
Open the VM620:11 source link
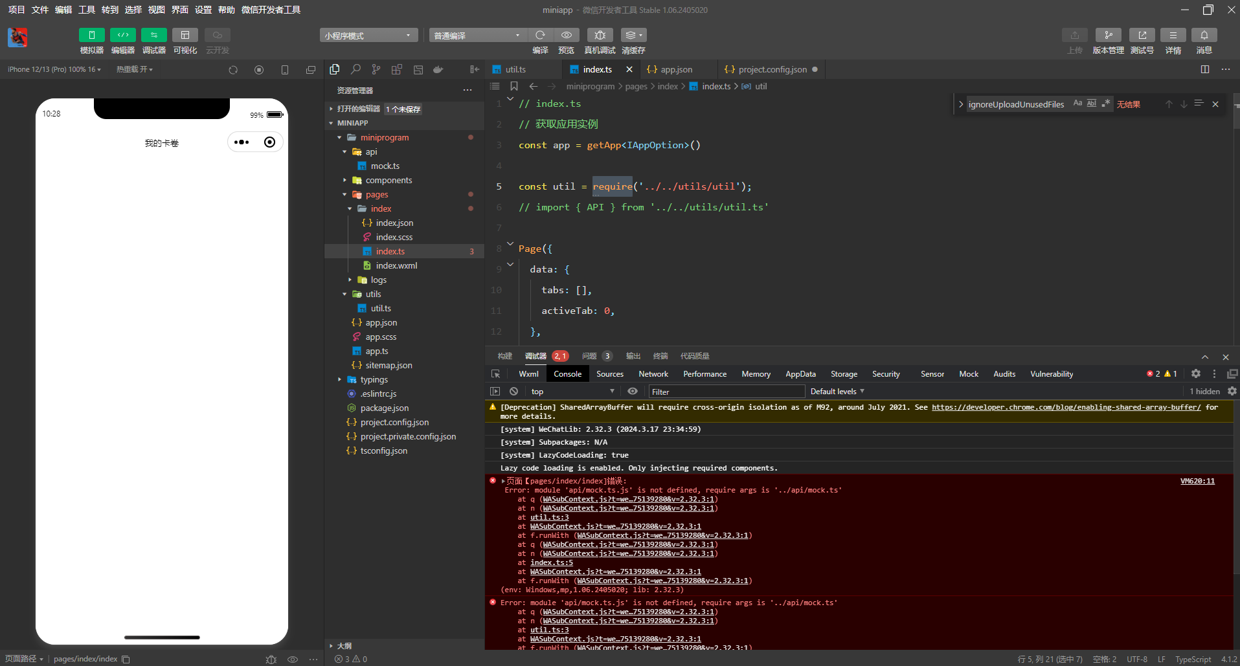pyautogui.click(x=1197, y=481)
